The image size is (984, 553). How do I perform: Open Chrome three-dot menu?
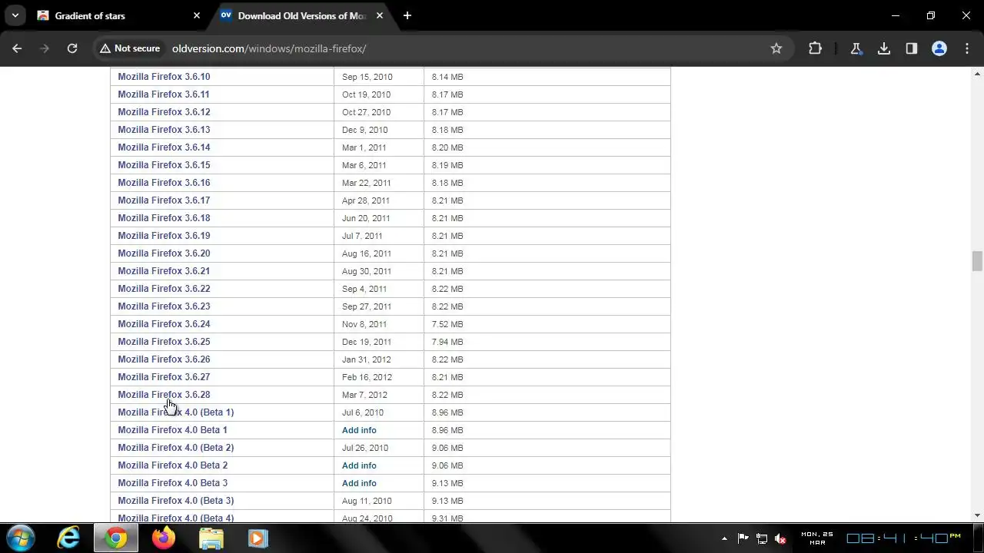click(967, 48)
